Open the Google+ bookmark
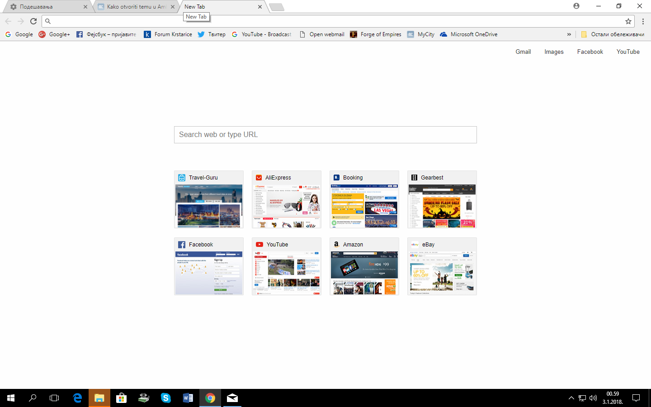Viewport: 651px width, 407px height. tap(54, 34)
